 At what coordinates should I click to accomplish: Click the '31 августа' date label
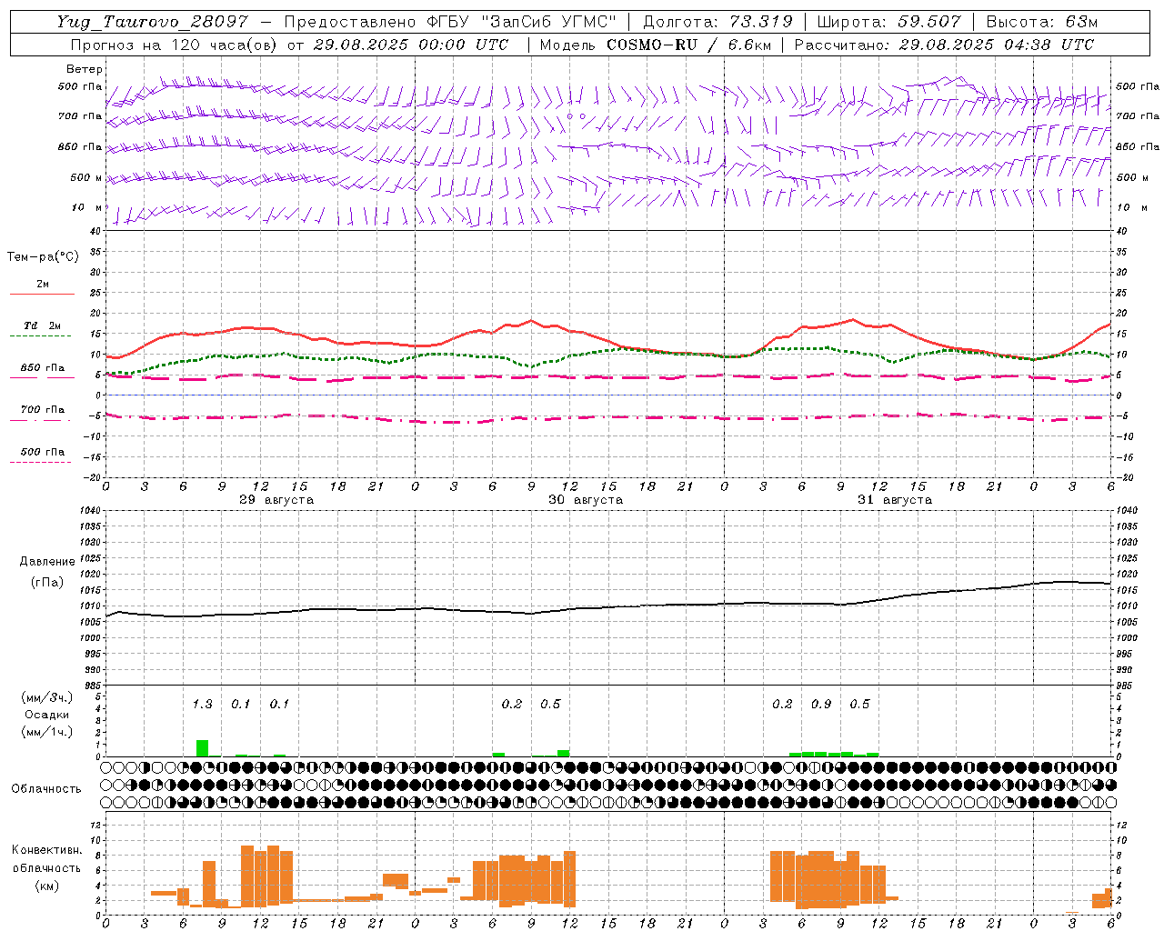tap(895, 500)
